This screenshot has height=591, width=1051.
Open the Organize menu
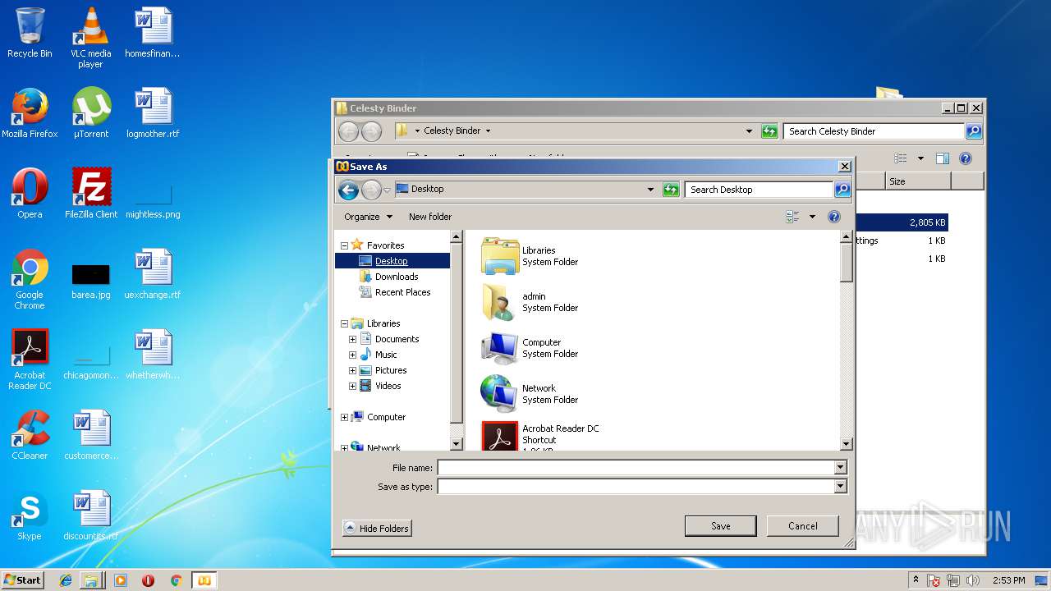[x=369, y=217]
